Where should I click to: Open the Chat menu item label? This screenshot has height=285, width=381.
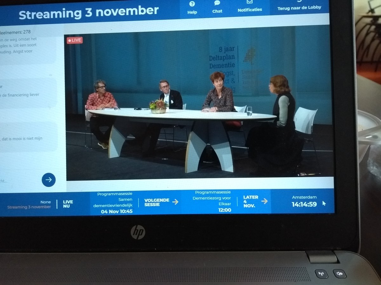click(217, 11)
